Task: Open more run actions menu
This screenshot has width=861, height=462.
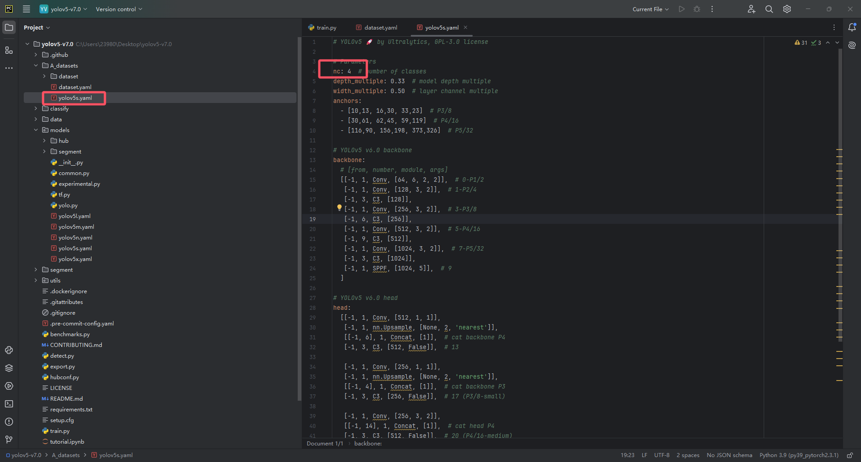Action: (712, 9)
